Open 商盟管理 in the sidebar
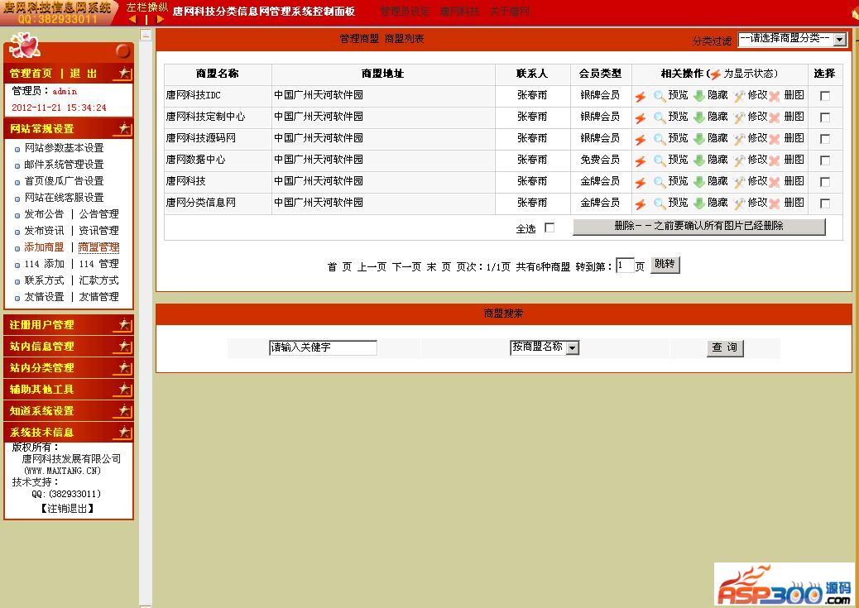Viewport: 859px width, 608px height. pyautogui.click(x=98, y=247)
